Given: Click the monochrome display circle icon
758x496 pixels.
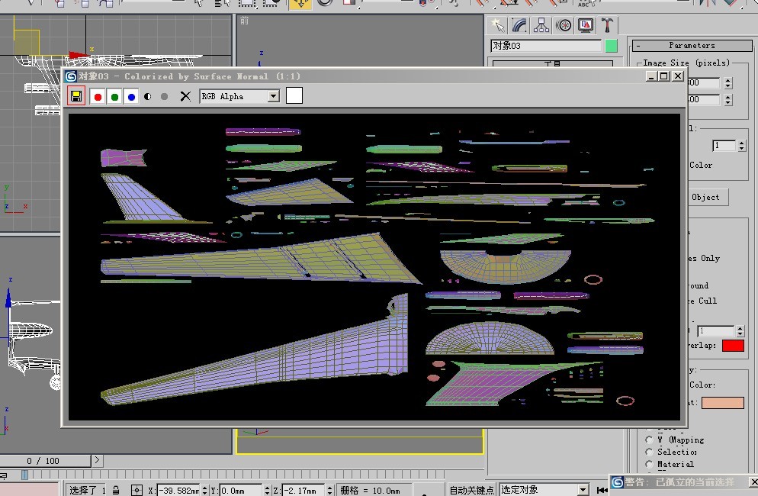Looking at the screenshot, I should tap(164, 96).
